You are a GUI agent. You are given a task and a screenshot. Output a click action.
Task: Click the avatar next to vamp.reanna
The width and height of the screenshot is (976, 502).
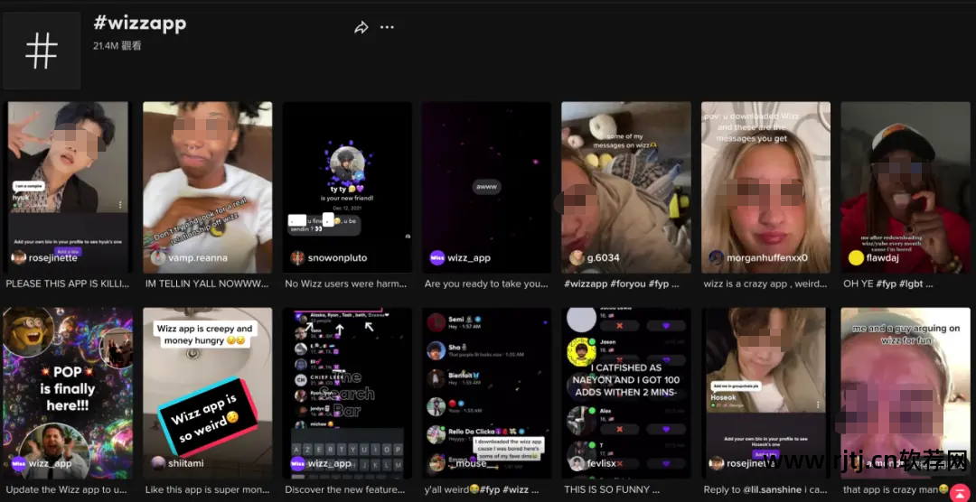[158, 257]
